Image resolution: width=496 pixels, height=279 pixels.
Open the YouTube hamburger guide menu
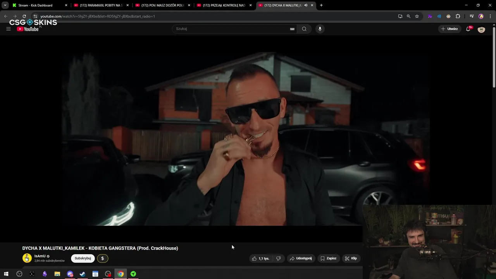coord(8,29)
